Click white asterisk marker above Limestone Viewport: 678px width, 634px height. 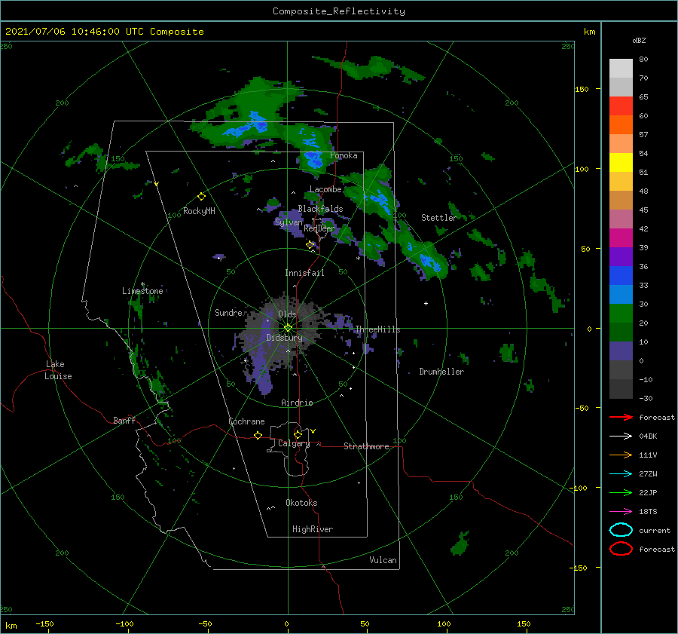point(142,284)
